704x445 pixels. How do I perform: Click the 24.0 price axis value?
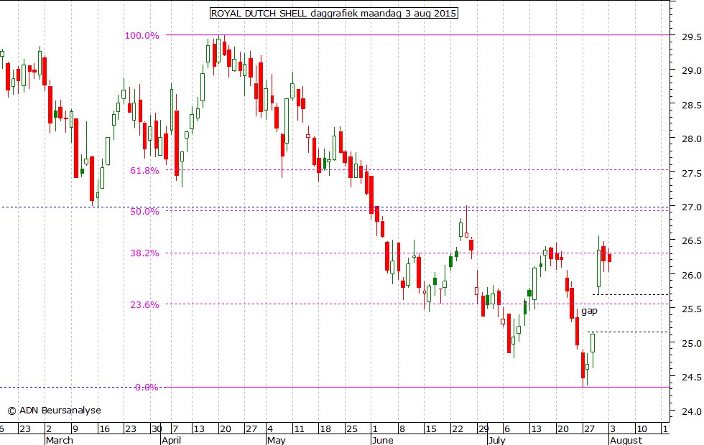click(x=691, y=411)
